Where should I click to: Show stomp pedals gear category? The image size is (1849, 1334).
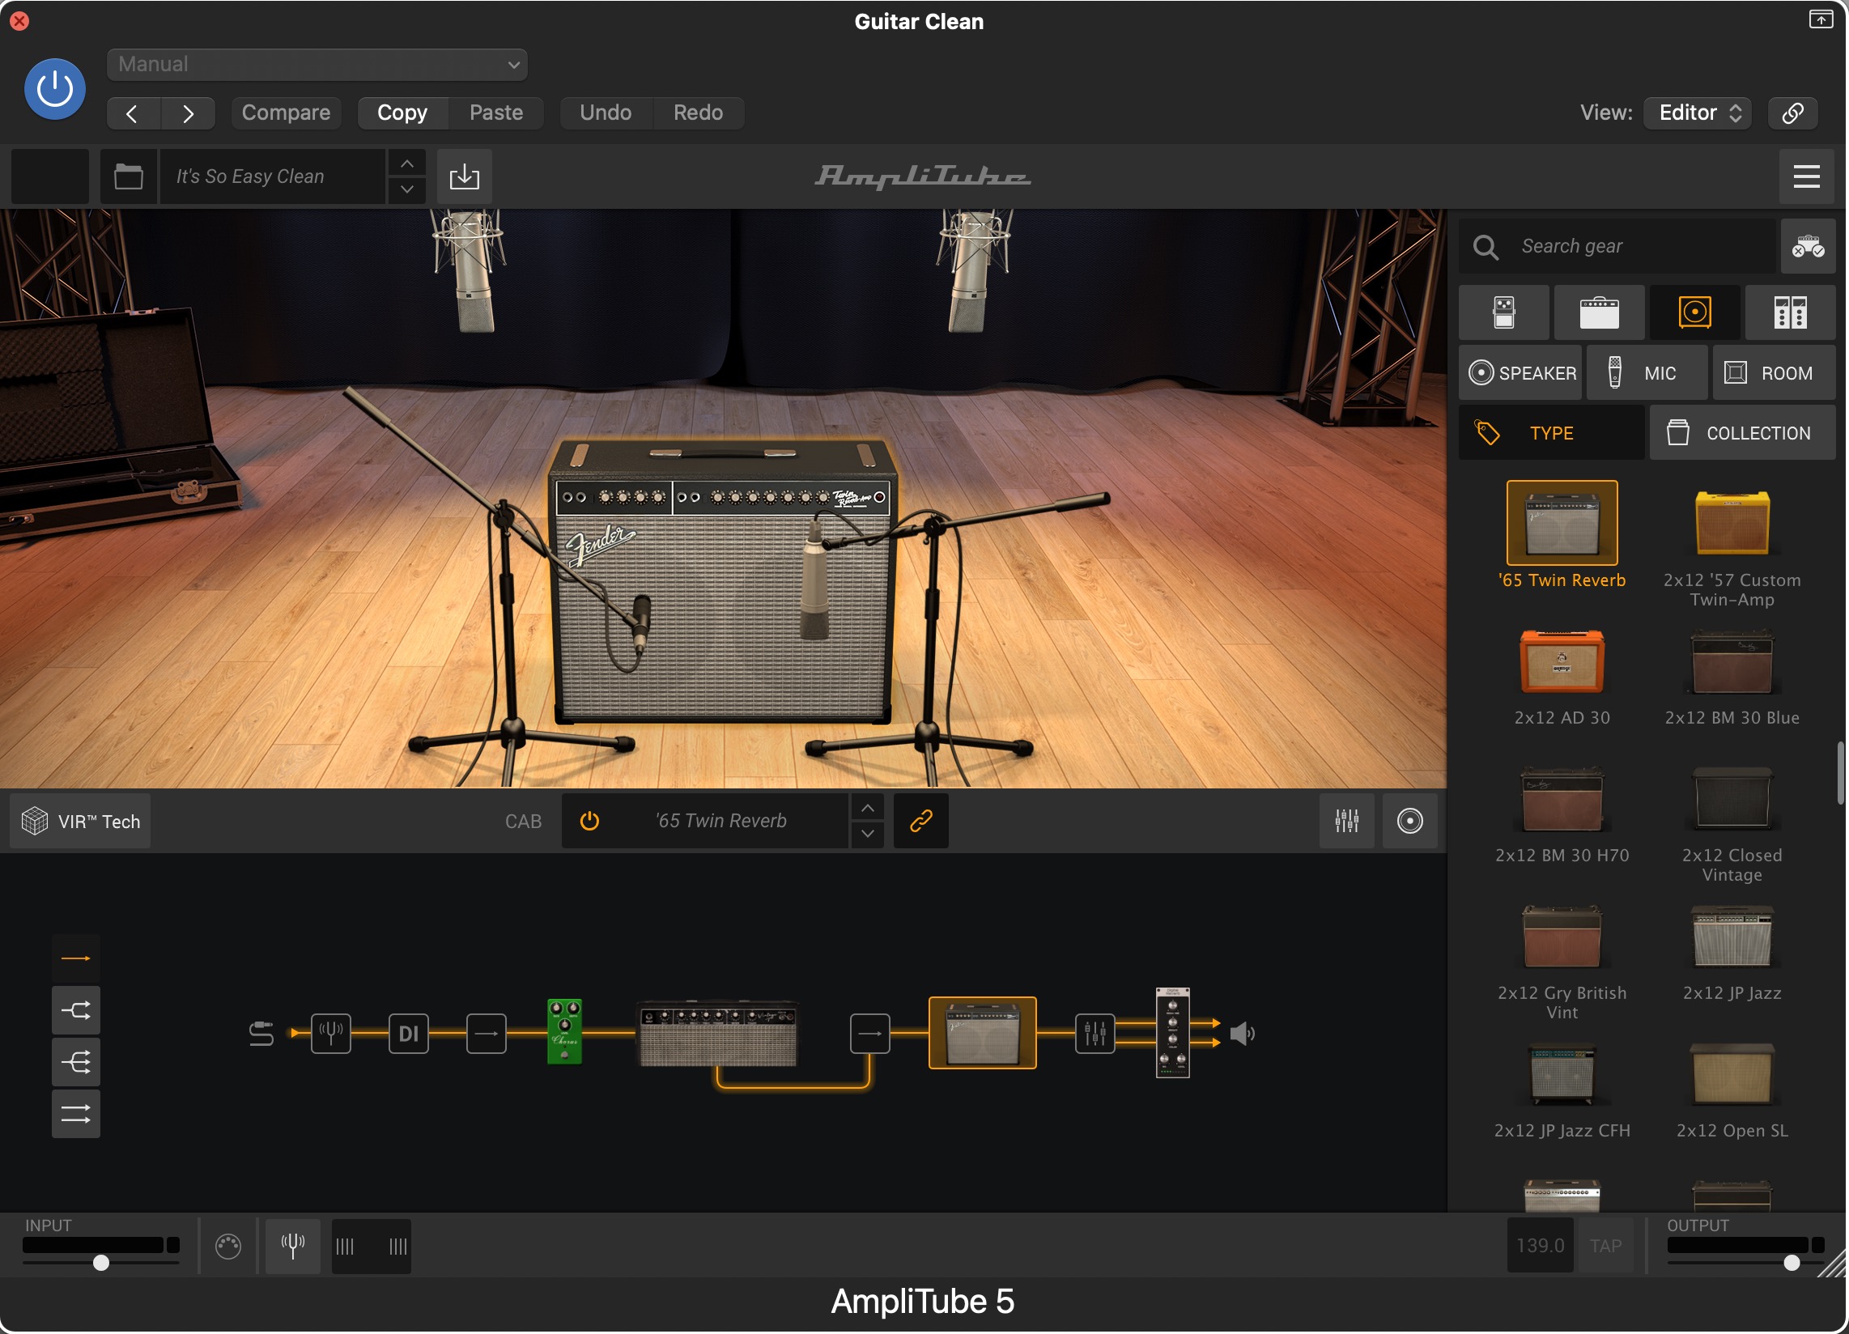click(x=1504, y=312)
